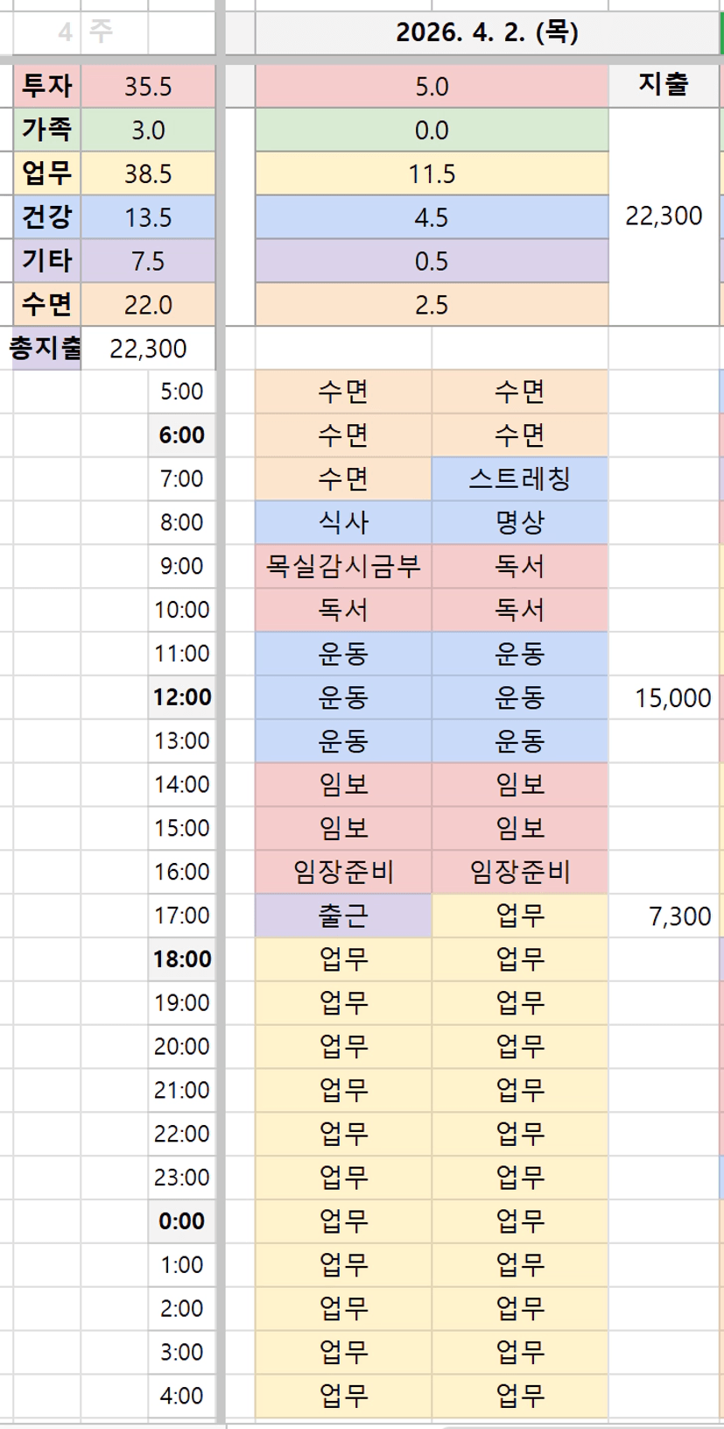Select the 총지출 label cell

click(46, 349)
